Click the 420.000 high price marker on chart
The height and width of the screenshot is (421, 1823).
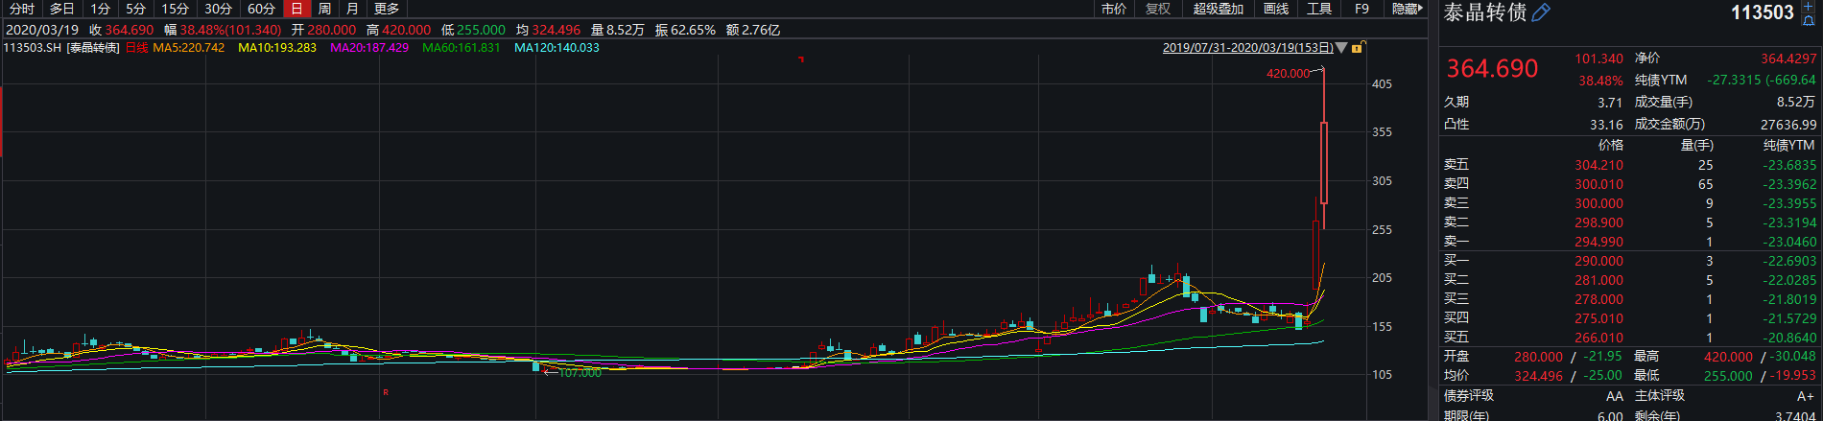(1288, 73)
